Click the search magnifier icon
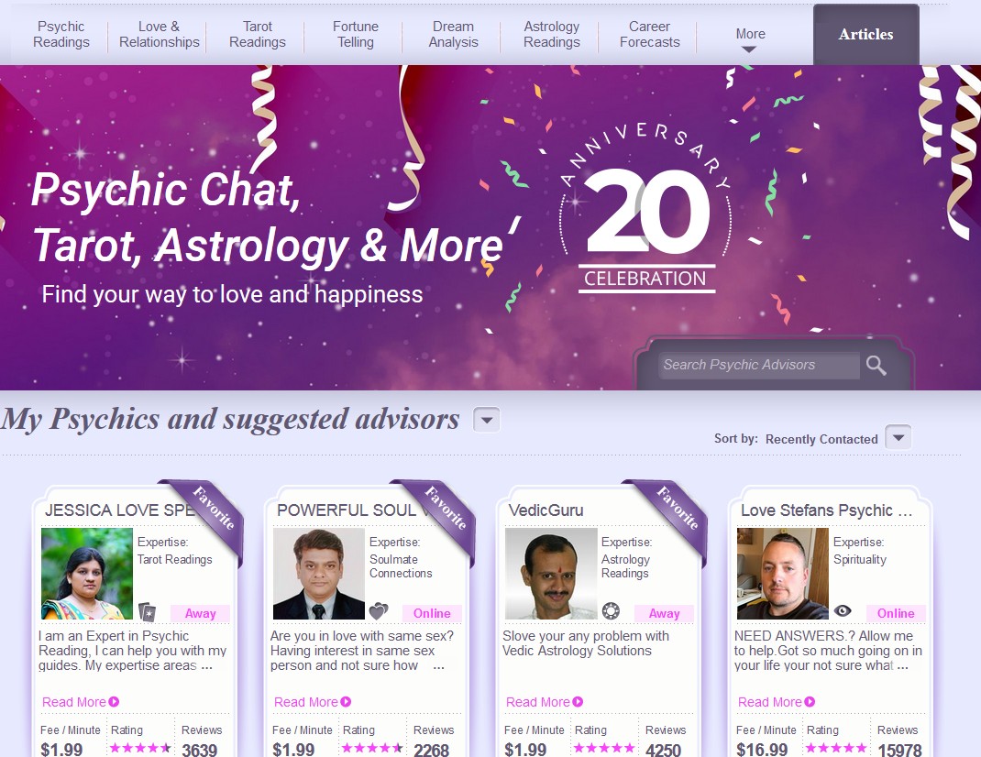The height and width of the screenshot is (757, 981). pos(876,365)
